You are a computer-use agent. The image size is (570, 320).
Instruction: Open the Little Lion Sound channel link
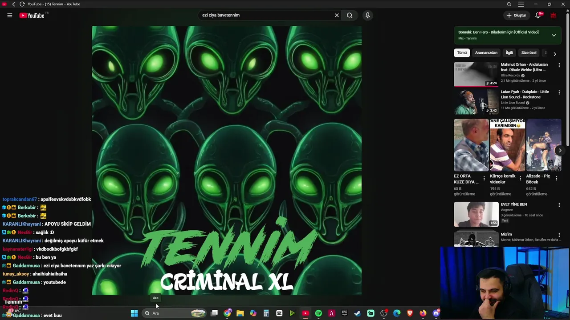(x=513, y=103)
